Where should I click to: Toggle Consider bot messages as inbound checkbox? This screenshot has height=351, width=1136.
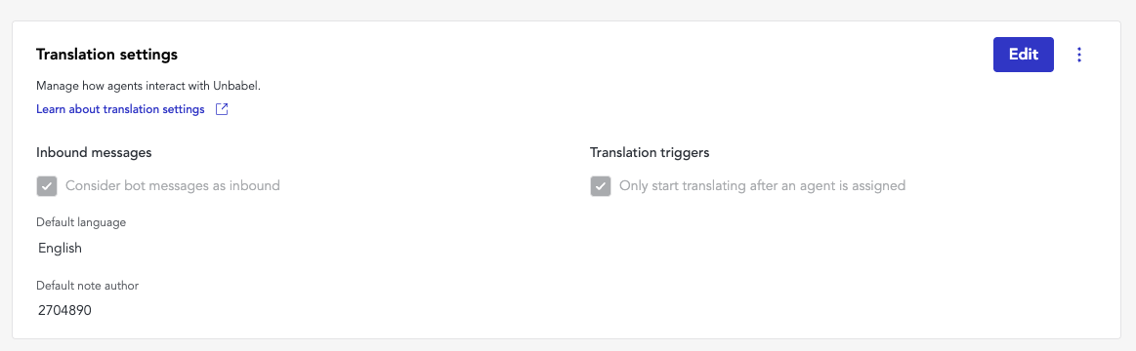click(x=46, y=186)
